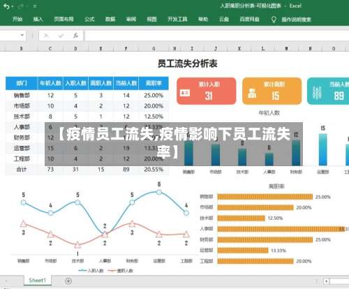The height and width of the screenshot is (289, 349).
Task: Open the 开发工具 ribbon tab
Action: point(177,20)
